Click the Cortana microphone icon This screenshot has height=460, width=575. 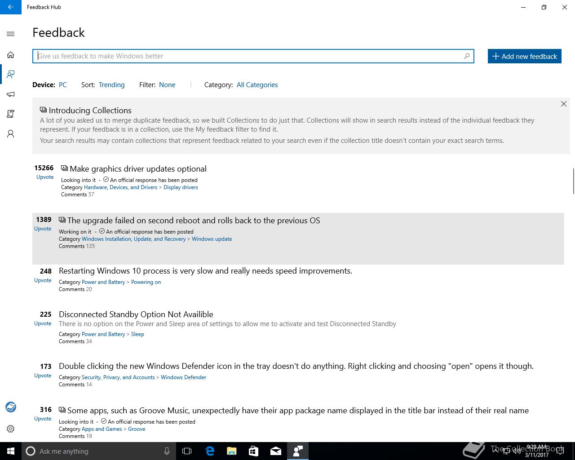pos(167,451)
